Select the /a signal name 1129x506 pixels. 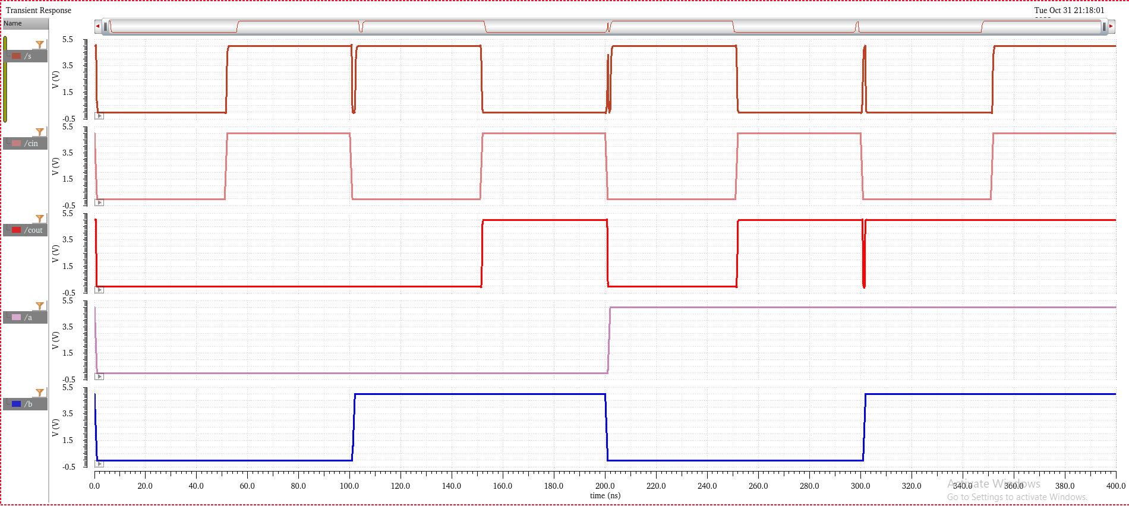point(28,317)
